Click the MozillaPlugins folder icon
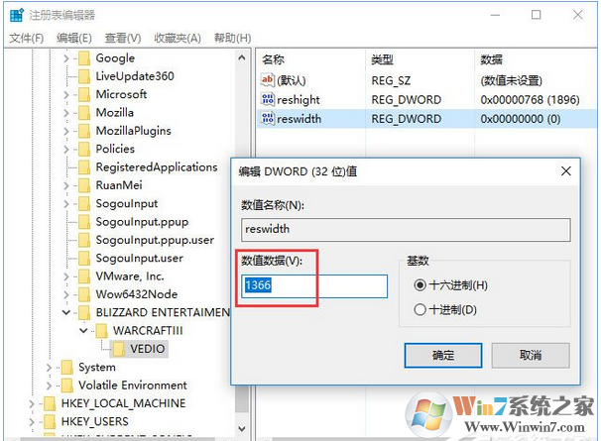Viewport: 601px width, 441px height. pos(84,131)
